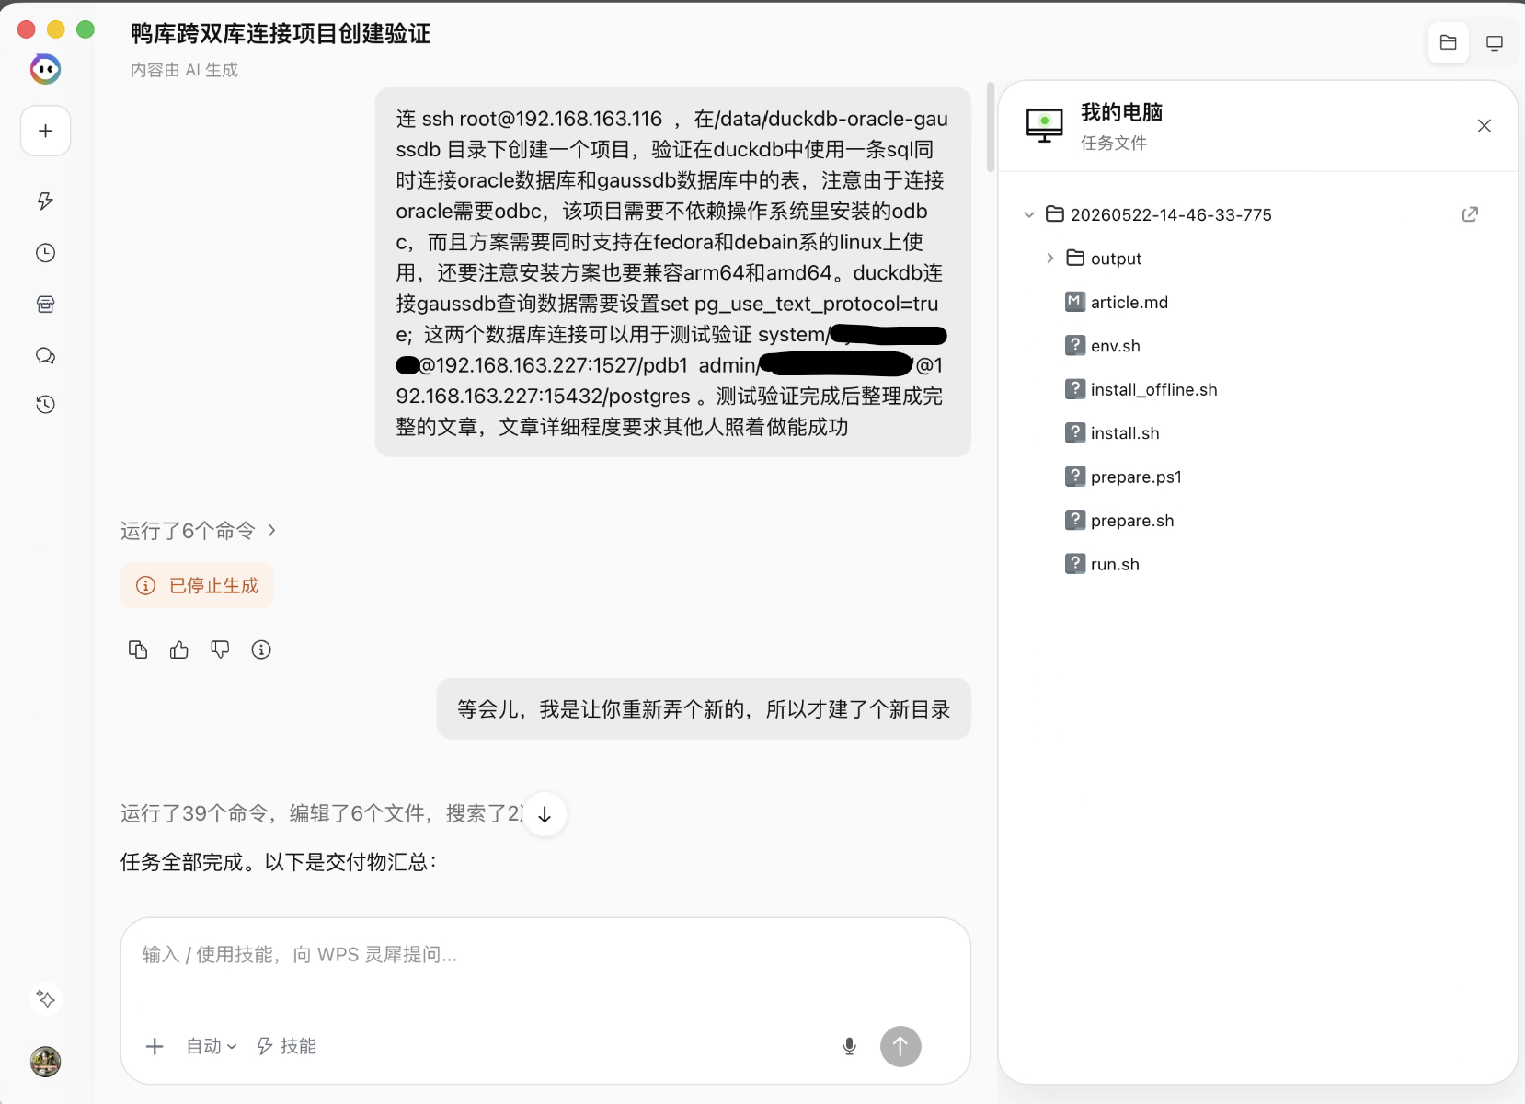The width and height of the screenshot is (1525, 1104).
Task: Jump to bottom with down arrow button
Action: coord(545,814)
